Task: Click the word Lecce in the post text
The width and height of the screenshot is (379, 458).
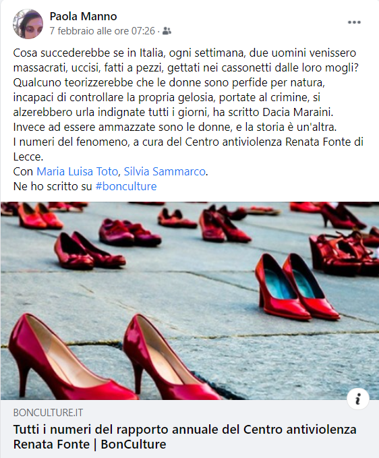Action: [x=28, y=157]
